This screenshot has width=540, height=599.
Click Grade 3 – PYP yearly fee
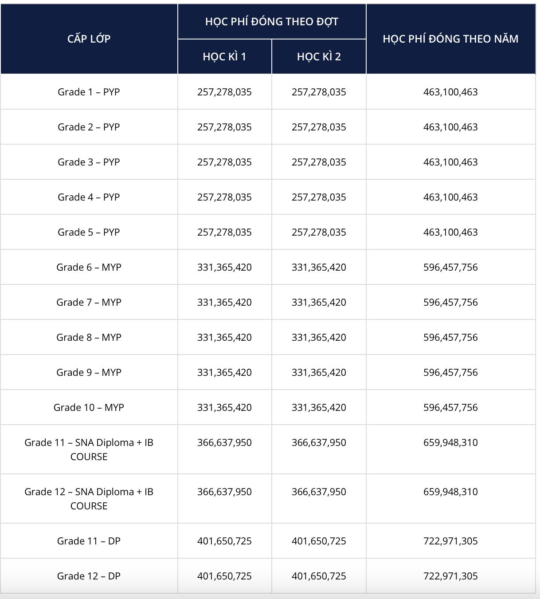coord(450,162)
